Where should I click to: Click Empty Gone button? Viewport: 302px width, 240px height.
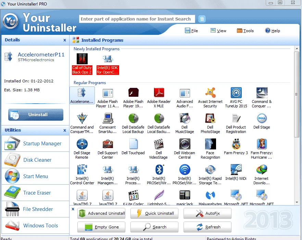101,227
